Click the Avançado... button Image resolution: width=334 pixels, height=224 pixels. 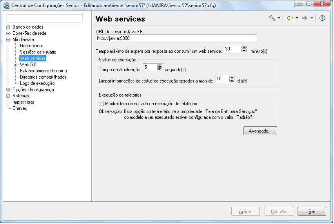pos(260,131)
